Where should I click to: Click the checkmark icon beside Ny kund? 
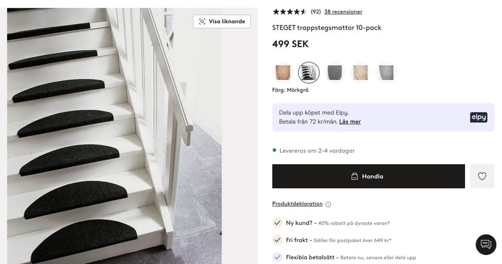pos(277,223)
